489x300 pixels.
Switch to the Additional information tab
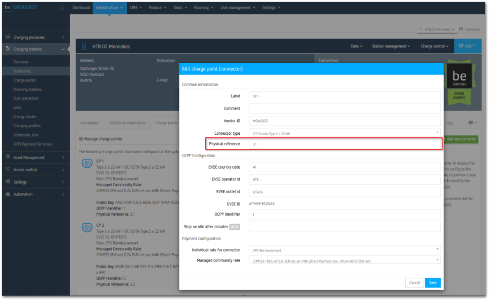pos(127,123)
